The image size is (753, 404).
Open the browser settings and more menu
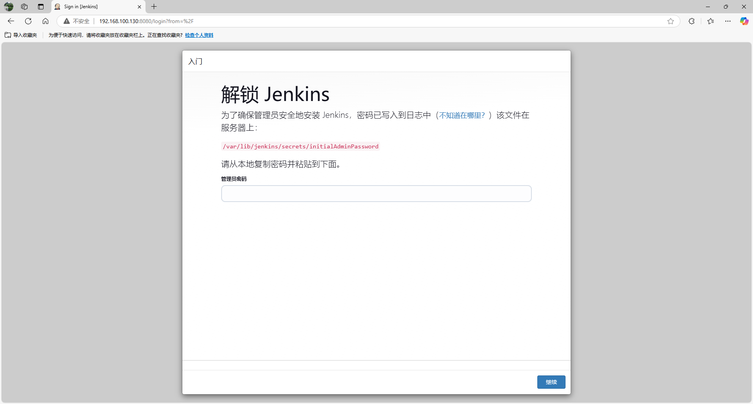(x=728, y=21)
